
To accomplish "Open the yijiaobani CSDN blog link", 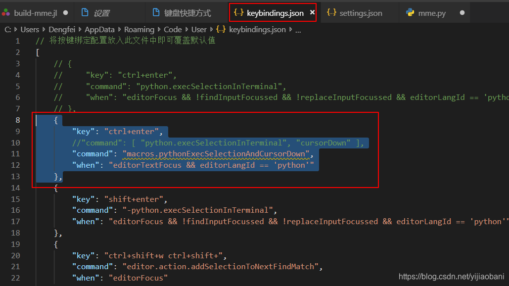I will 451,277.
